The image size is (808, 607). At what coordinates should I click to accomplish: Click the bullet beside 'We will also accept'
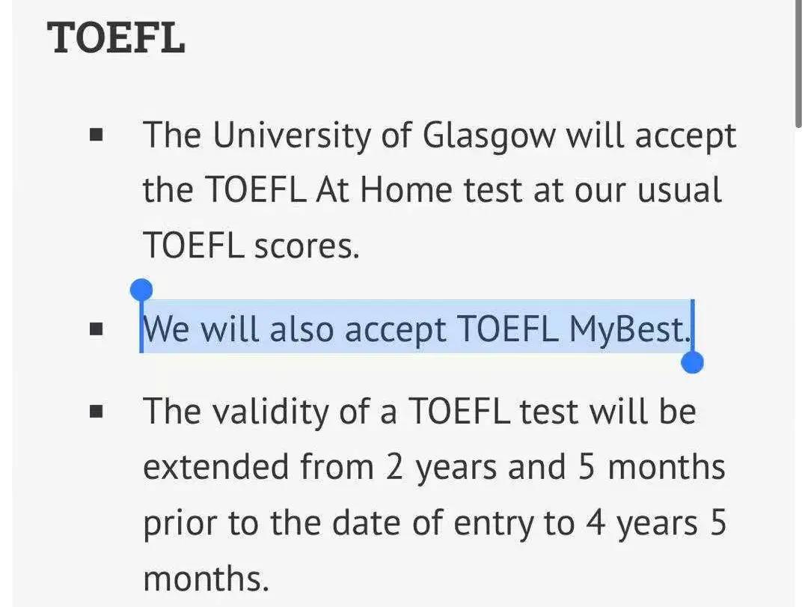click(96, 329)
